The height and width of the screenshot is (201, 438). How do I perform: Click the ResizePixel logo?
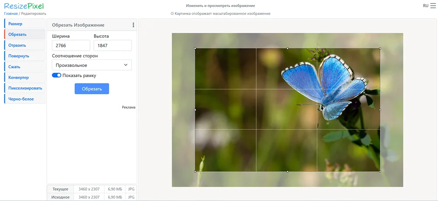pos(24,6)
